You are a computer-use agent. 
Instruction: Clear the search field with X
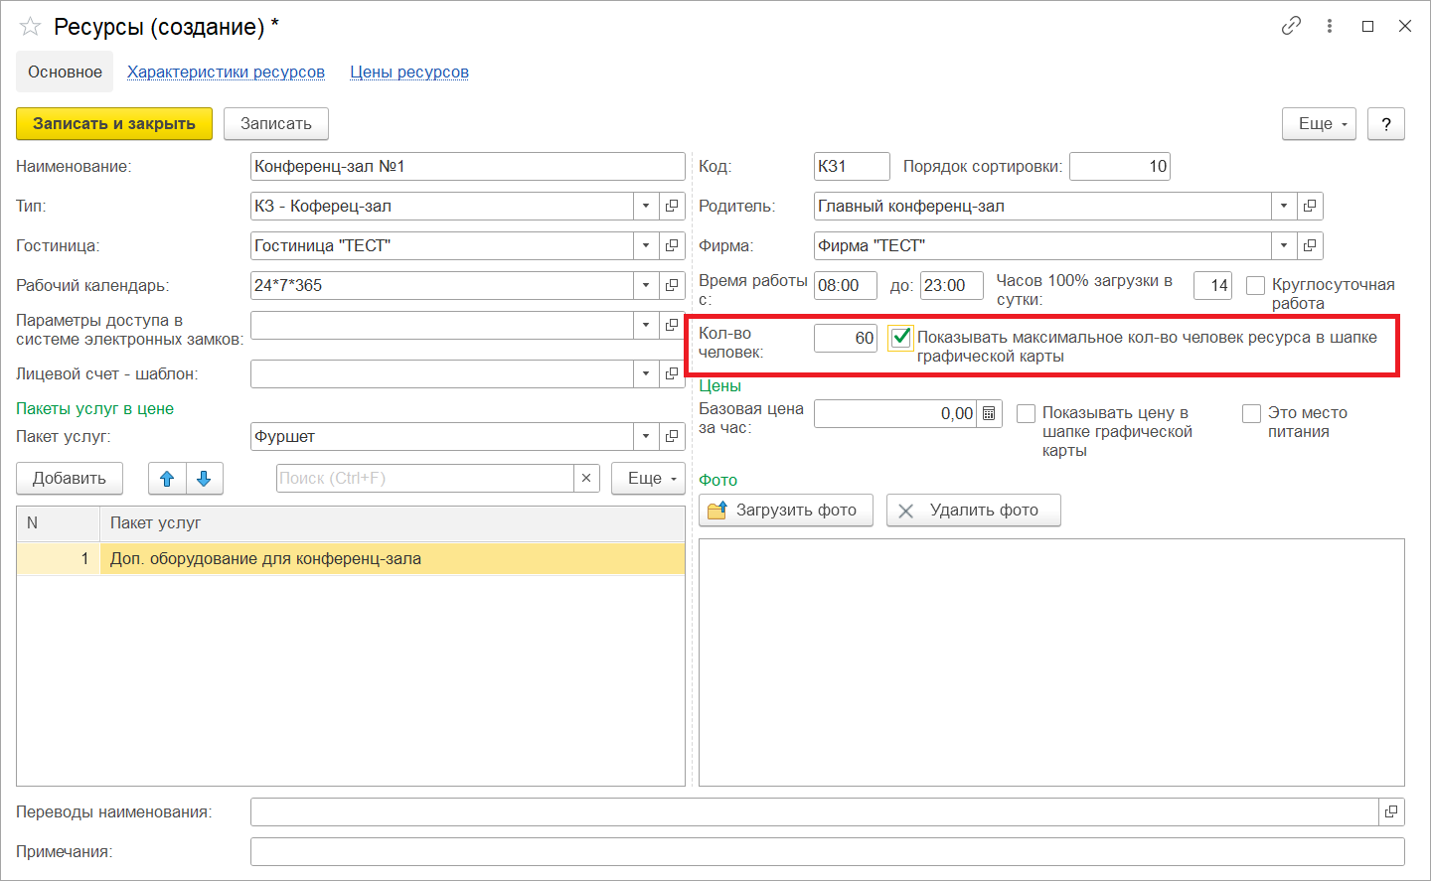[x=586, y=478]
